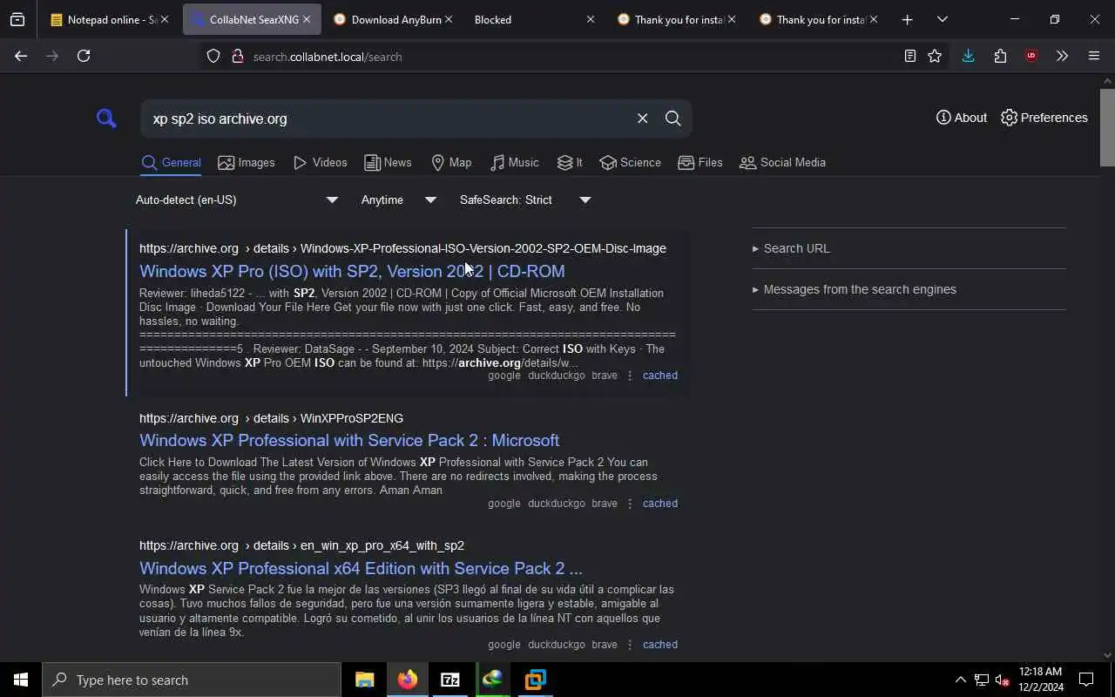
Task: Switch to the Map category tab
Action: pos(451,162)
